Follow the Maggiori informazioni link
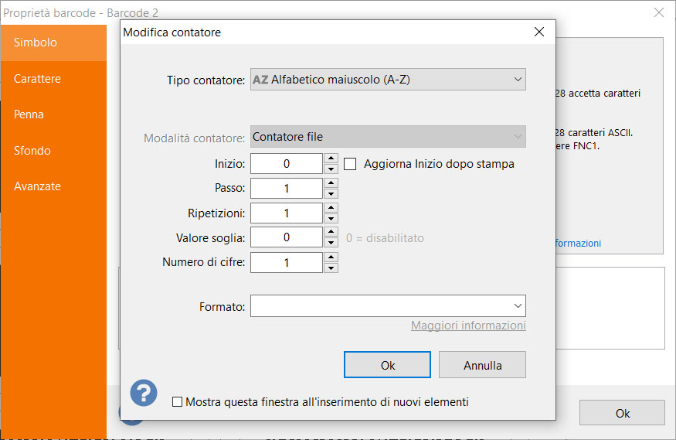 (468, 326)
